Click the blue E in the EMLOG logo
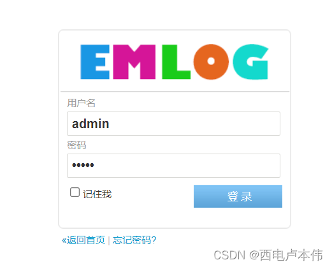The image size is (332, 267). (95, 62)
